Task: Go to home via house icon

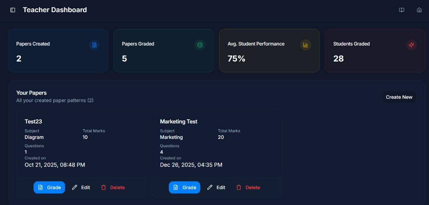Action: (x=419, y=10)
